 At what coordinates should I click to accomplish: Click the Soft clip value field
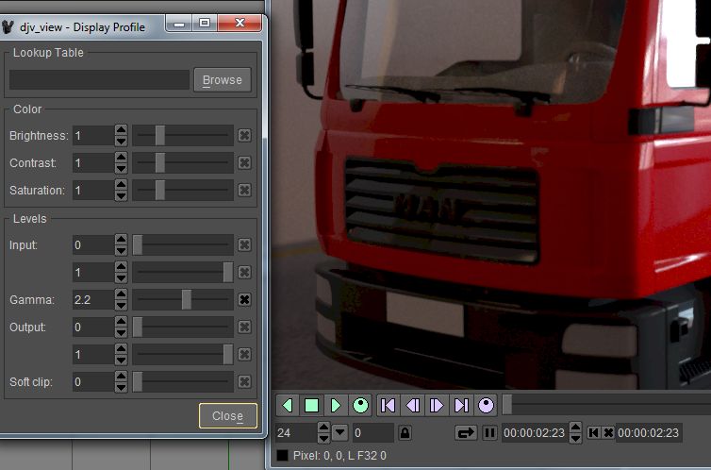[93, 382]
